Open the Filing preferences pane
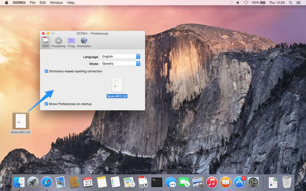This screenshot has height=191, width=306. pyautogui.click(x=71, y=42)
